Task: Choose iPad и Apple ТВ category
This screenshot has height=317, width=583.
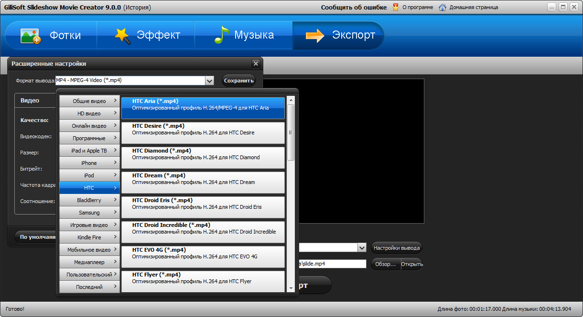Action: pos(89,151)
